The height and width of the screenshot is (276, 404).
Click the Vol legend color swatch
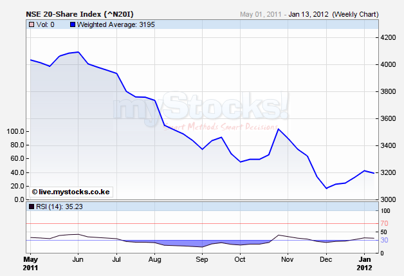[x=30, y=24]
